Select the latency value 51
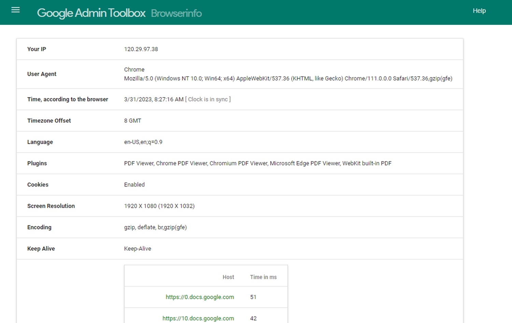Screen dimensions: 512x323 pyautogui.click(x=253, y=297)
